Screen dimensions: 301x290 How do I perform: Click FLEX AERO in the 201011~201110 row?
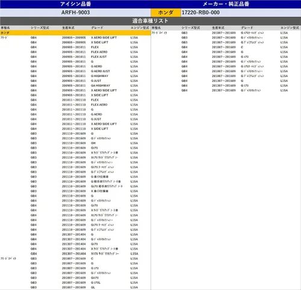coord(99,105)
